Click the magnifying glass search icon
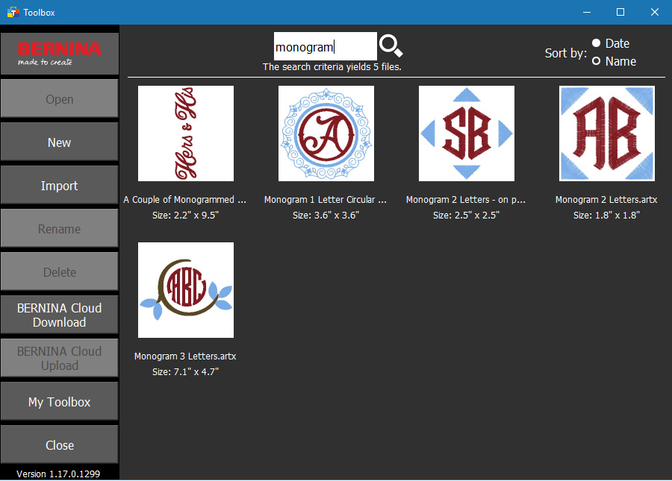 [x=391, y=45]
